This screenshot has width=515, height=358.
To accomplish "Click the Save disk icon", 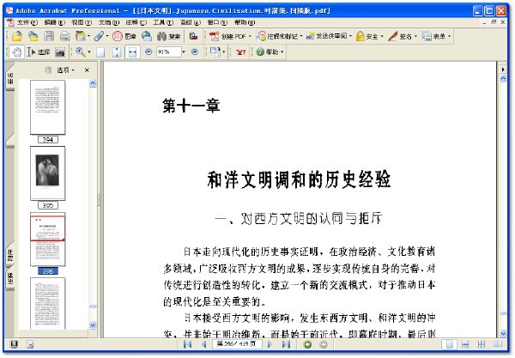I will point(49,36).
